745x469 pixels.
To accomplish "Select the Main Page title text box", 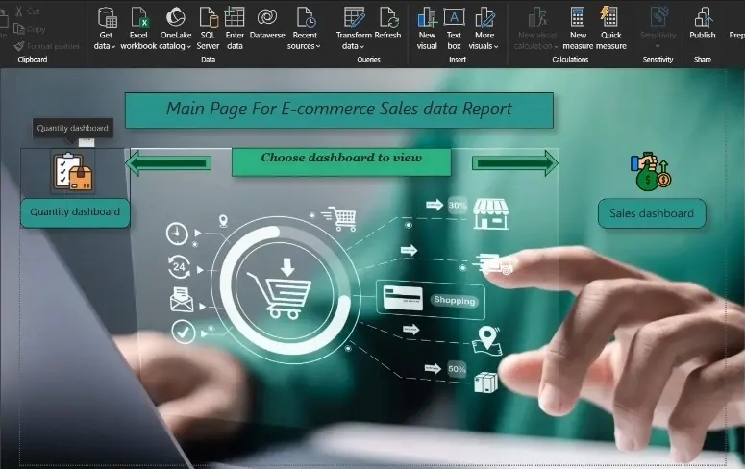I will click(339, 111).
